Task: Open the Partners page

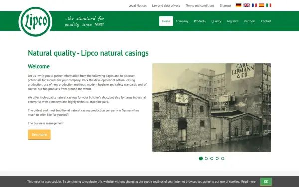Action: tap(250, 21)
